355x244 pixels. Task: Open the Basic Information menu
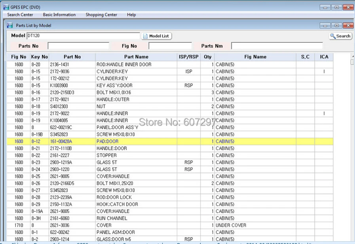59,15
